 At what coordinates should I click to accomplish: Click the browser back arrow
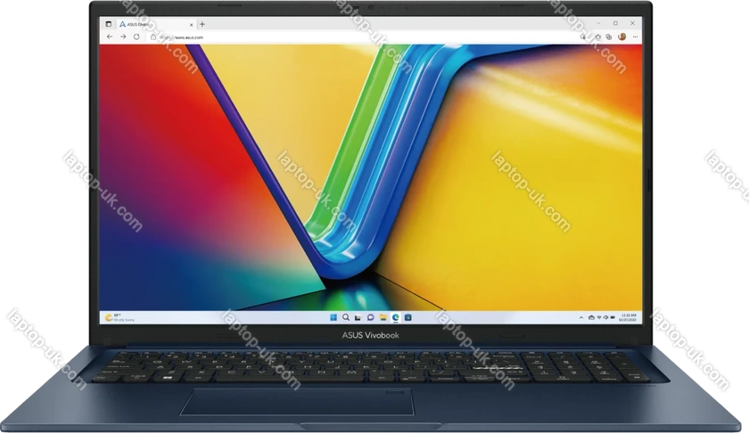[109, 37]
